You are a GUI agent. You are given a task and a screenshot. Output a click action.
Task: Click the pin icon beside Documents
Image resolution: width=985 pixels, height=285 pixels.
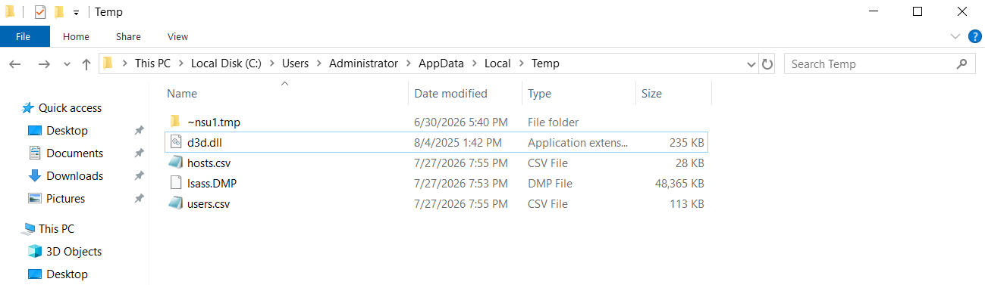coord(139,153)
